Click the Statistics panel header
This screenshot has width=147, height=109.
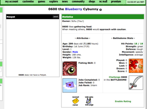(x=103, y=17)
